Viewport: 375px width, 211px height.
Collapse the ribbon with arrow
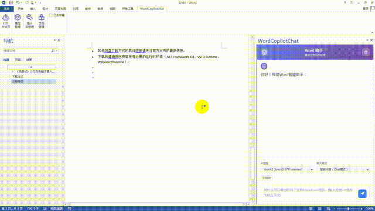tap(372, 33)
